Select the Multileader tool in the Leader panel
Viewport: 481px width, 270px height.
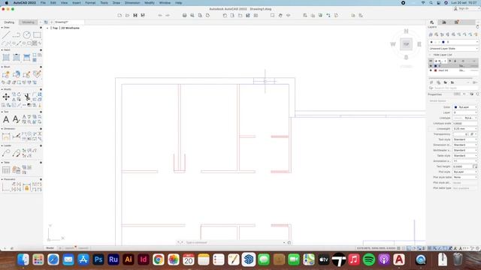tap(6, 153)
